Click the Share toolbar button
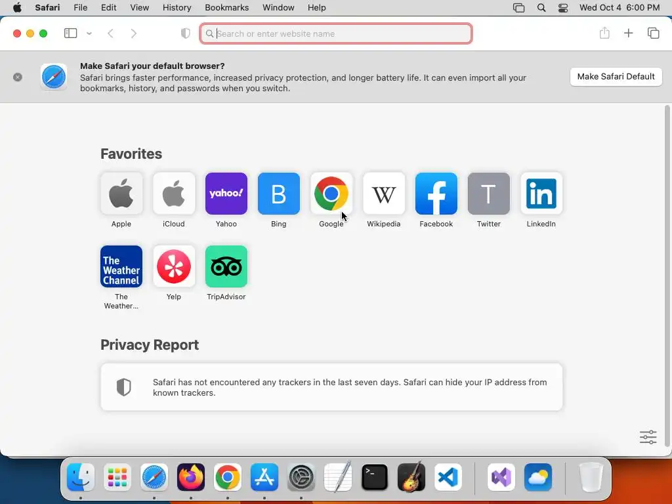Screen dimensions: 672x504 (x=604, y=33)
